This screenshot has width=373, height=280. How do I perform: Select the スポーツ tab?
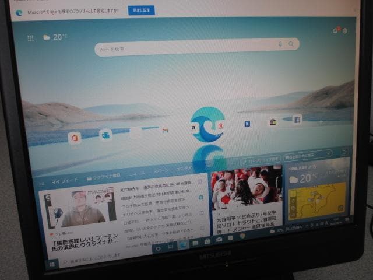(x=161, y=171)
